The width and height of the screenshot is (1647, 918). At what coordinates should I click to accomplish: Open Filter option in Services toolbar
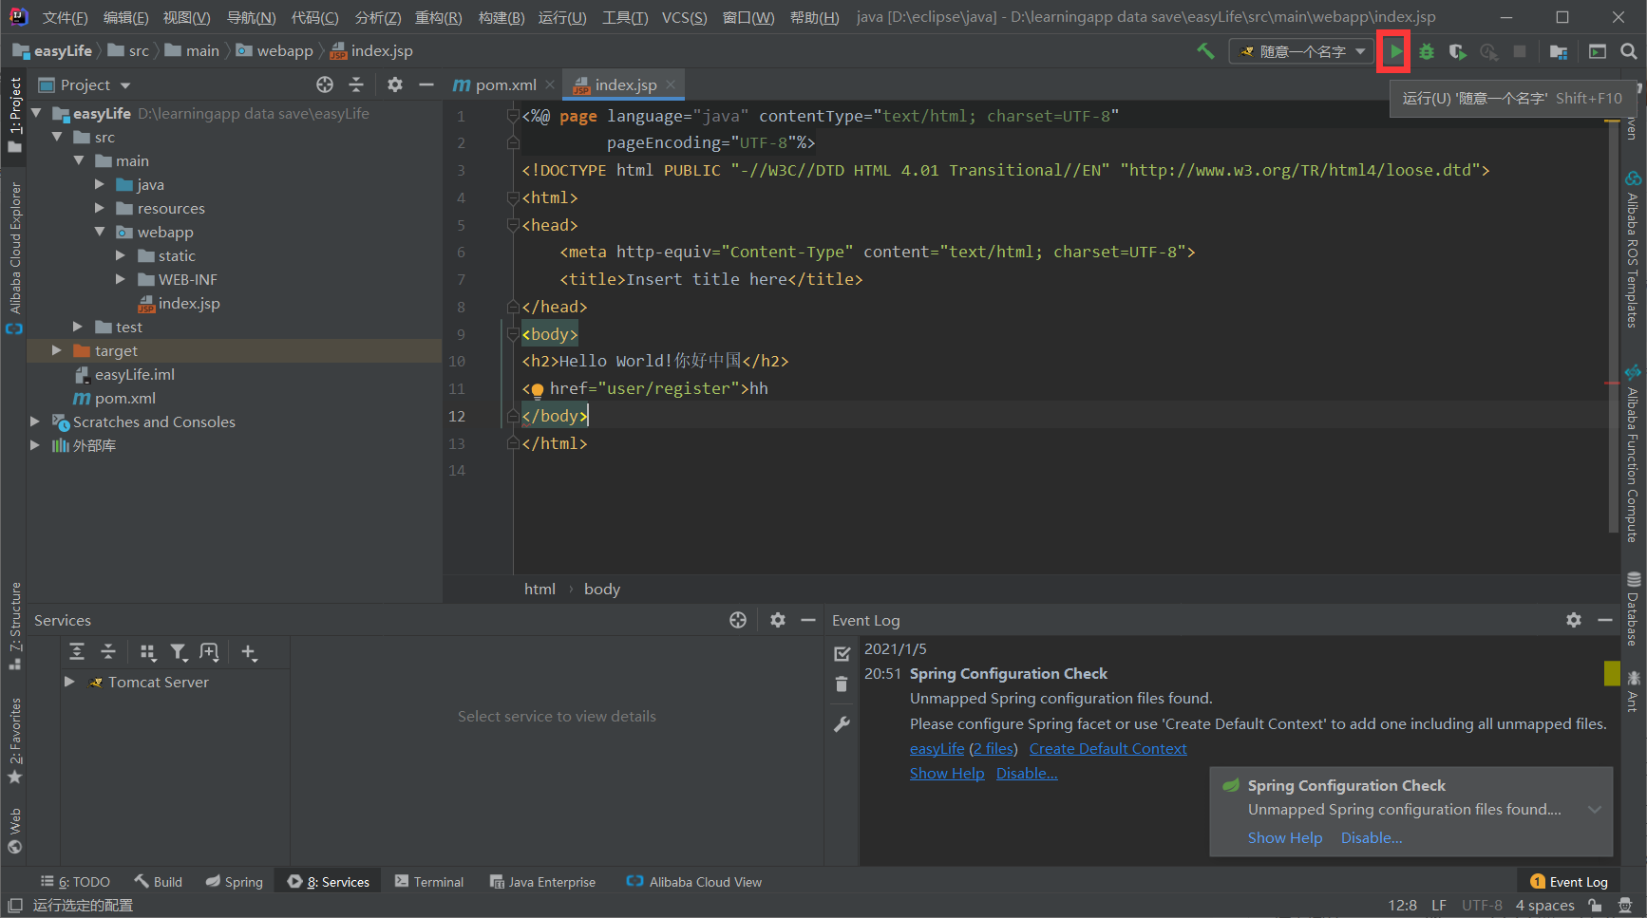179,651
